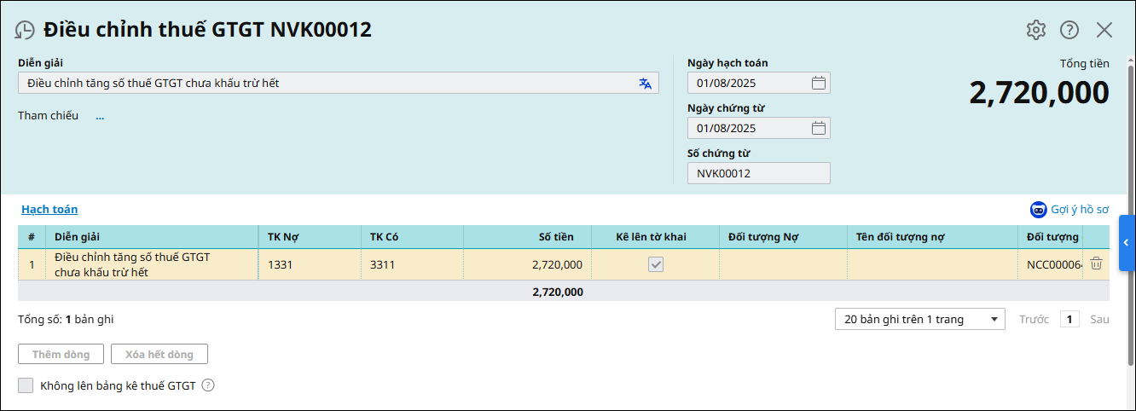Image resolution: width=1136 pixels, height=411 pixels.
Task: Delete row 1 with trash icon
Action: click(1097, 264)
